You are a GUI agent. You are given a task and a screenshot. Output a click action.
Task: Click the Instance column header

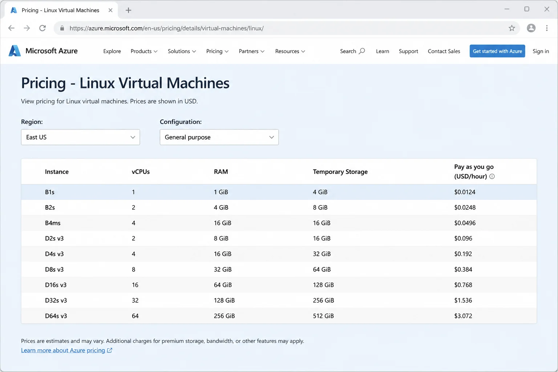(57, 171)
